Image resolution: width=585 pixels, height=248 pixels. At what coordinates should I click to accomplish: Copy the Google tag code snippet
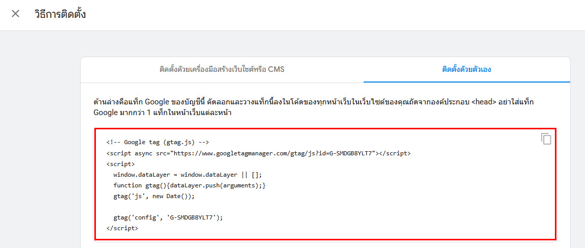pyautogui.click(x=546, y=139)
